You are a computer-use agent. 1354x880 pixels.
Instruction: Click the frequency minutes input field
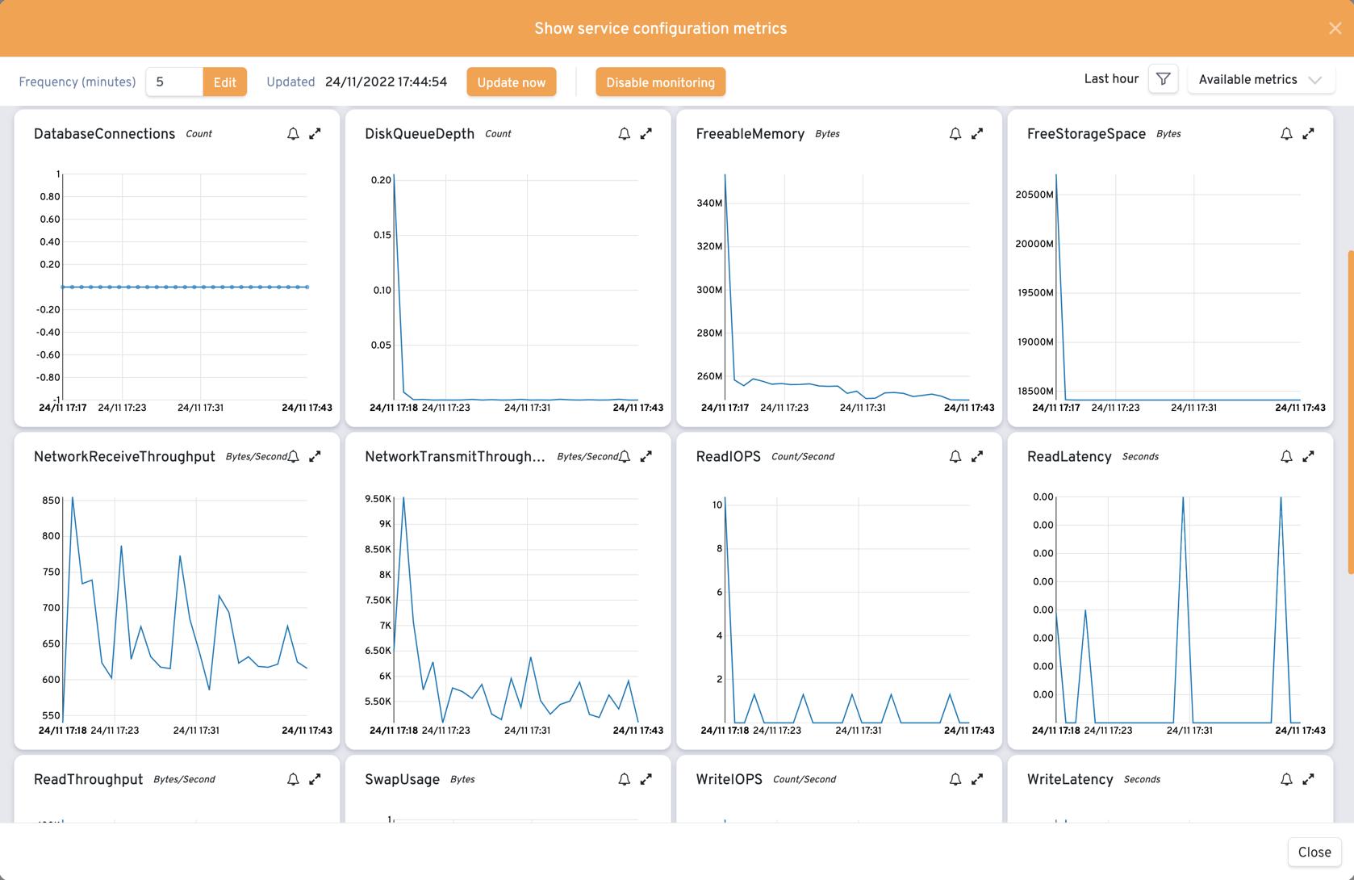[x=174, y=82]
